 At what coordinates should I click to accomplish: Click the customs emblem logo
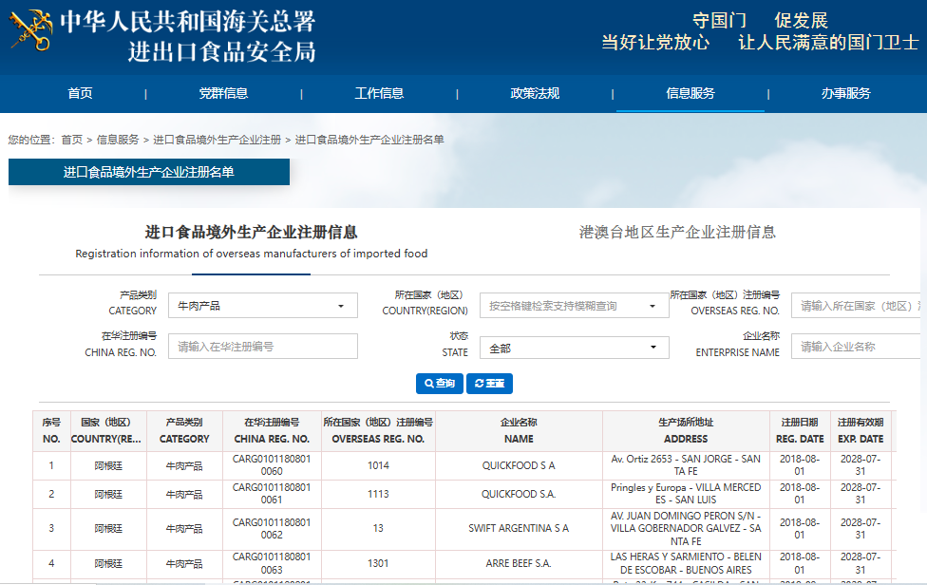[31, 30]
